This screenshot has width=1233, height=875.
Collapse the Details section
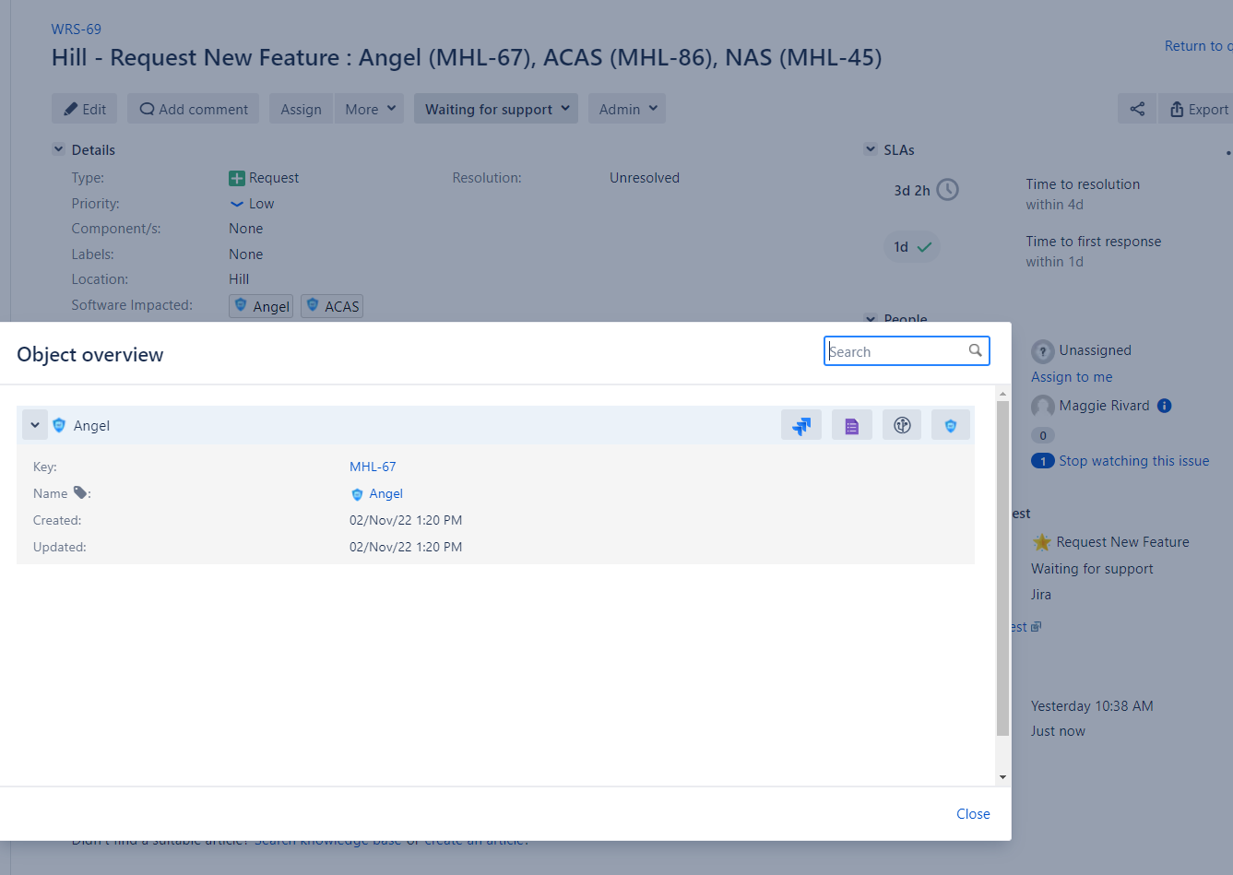tap(59, 148)
